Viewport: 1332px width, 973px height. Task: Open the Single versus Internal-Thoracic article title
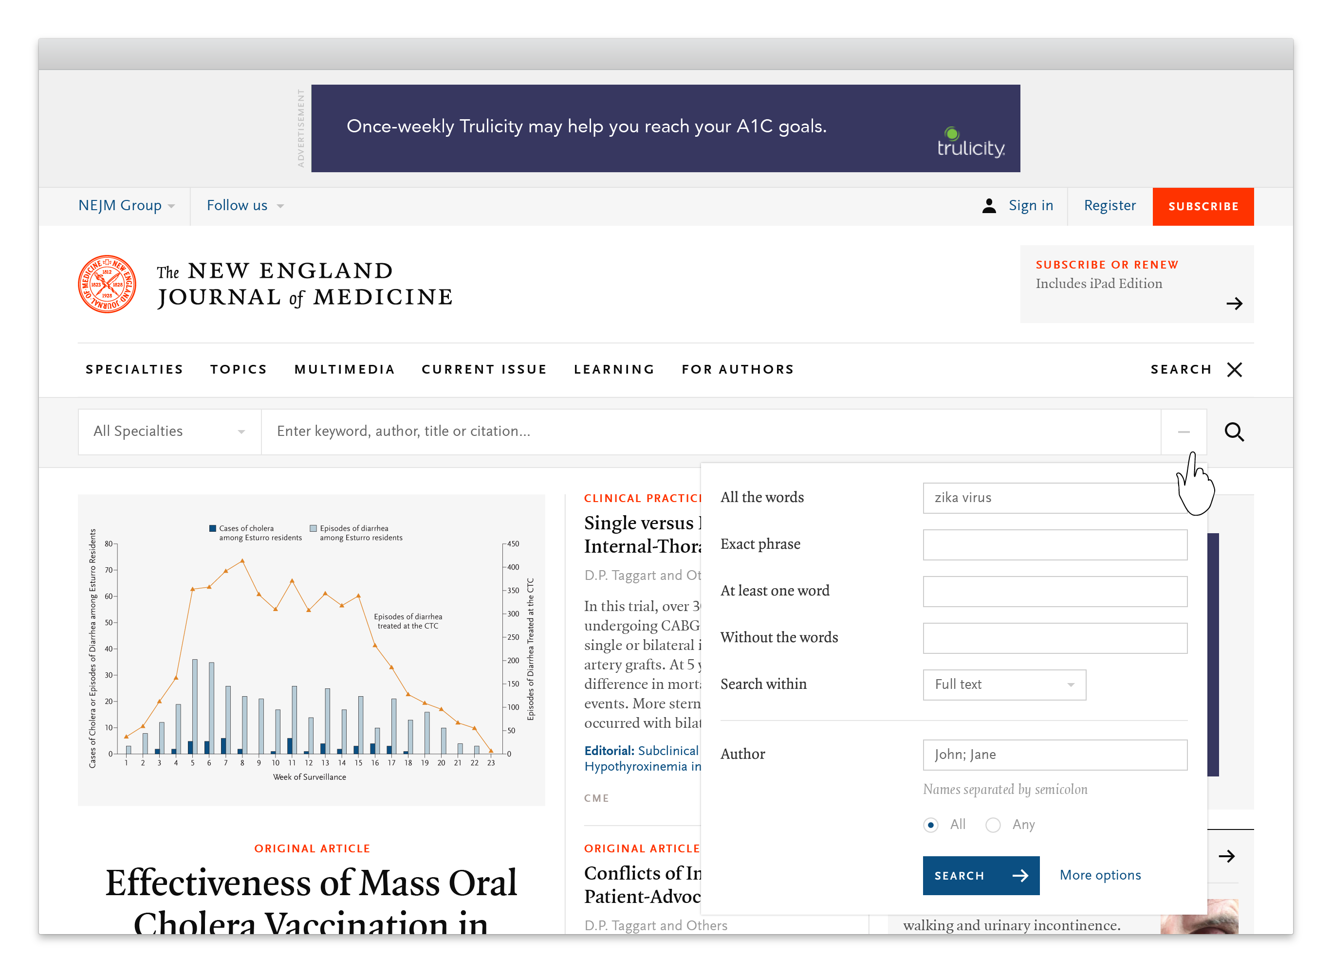click(x=643, y=535)
